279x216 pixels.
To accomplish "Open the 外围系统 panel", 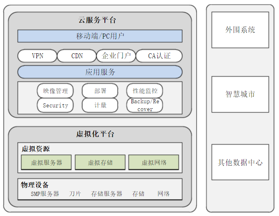I will coord(240,30).
